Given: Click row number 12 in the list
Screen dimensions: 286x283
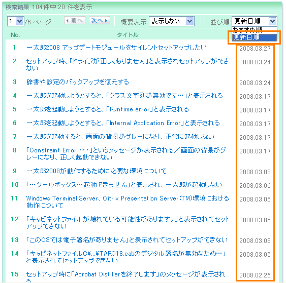Looking at the screenshot, I should [x=15, y=219].
